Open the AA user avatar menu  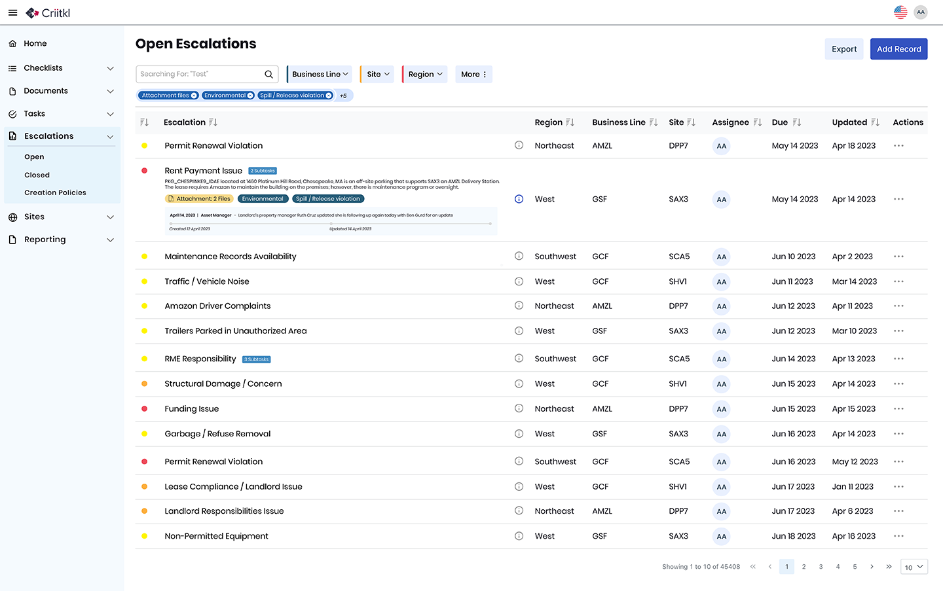(921, 12)
